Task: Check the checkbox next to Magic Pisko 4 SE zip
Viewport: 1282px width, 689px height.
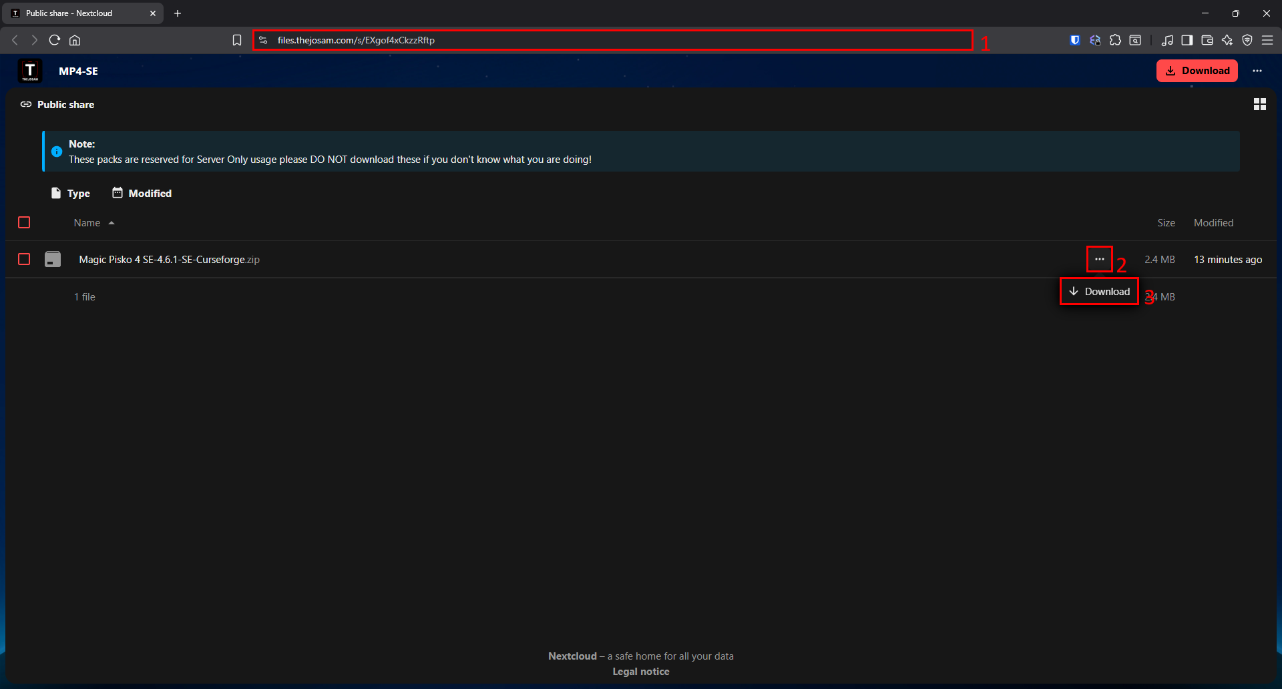Action: [24, 259]
